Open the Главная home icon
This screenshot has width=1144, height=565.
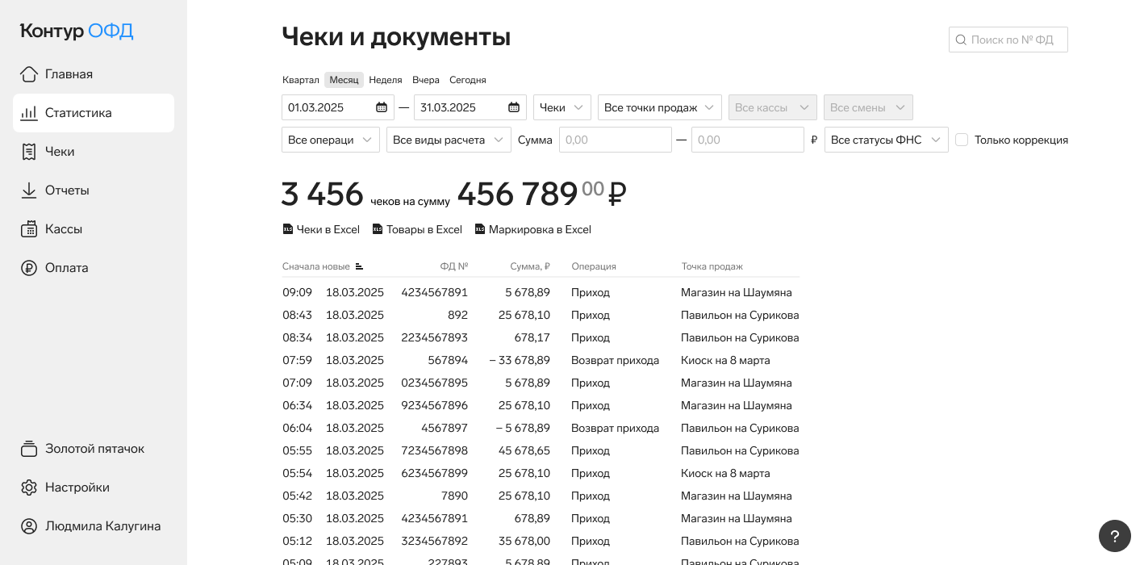29,74
